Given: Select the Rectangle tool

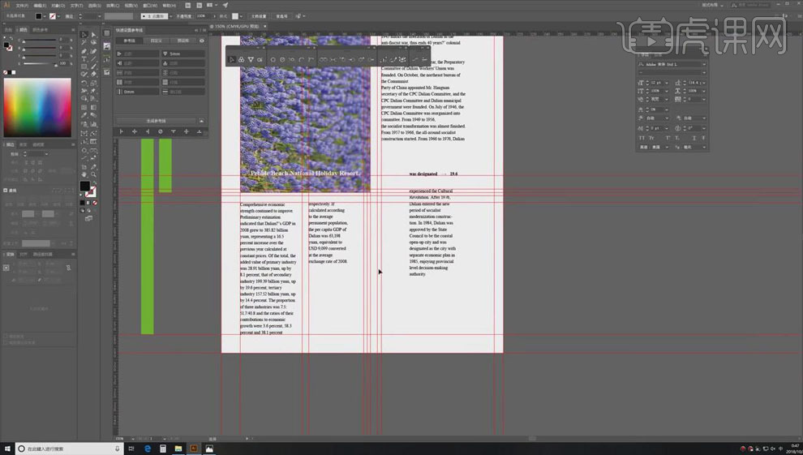Looking at the screenshot, I should coord(84,67).
